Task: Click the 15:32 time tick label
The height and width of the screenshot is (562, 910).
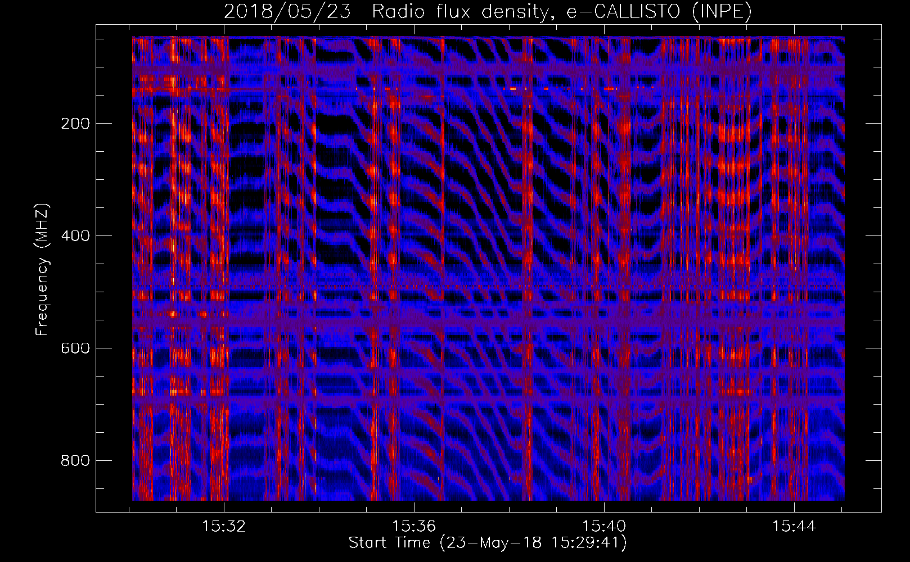Action: coord(224,527)
